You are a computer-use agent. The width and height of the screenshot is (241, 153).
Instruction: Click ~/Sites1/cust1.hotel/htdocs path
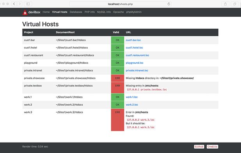tap(72, 48)
